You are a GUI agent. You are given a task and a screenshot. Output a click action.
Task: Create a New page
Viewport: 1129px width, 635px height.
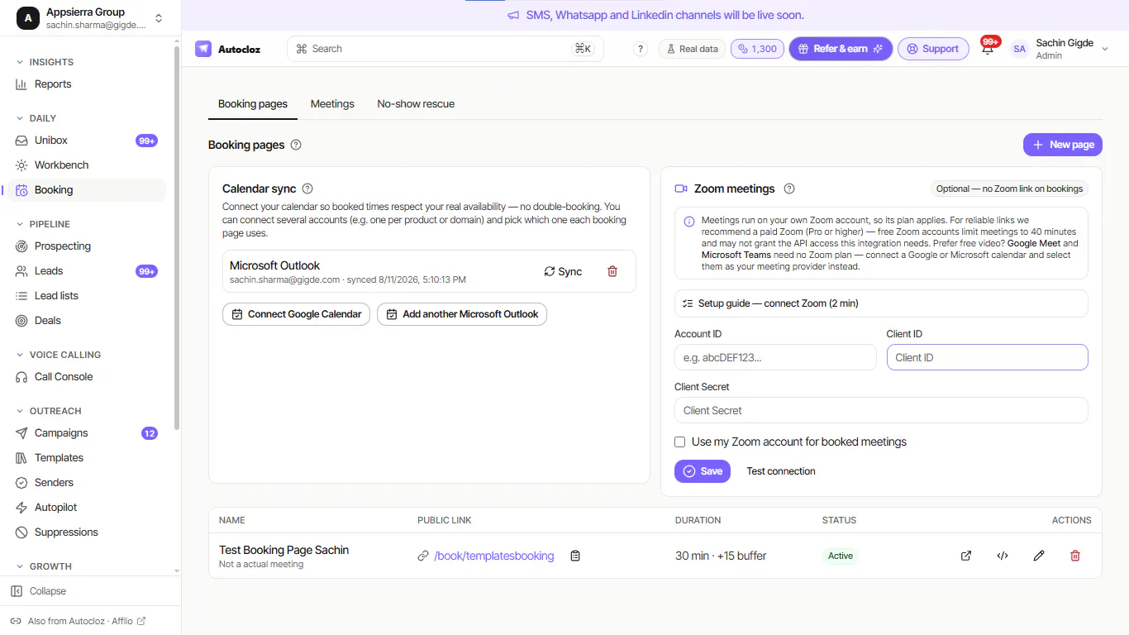(x=1063, y=145)
